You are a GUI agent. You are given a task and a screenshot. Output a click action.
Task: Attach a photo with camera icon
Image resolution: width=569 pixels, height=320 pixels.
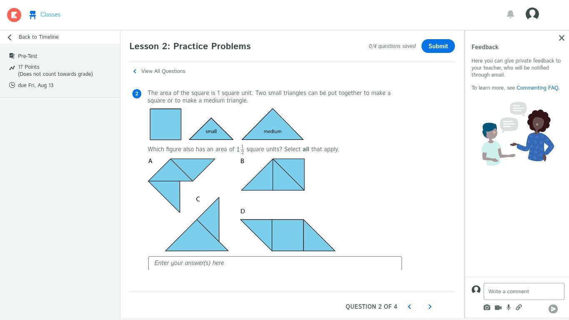487,307
